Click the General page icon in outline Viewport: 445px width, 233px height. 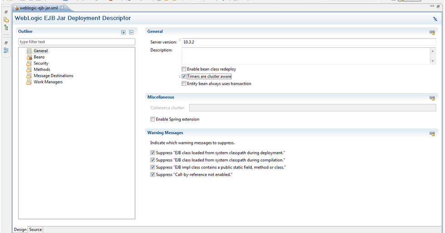tap(29, 51)
